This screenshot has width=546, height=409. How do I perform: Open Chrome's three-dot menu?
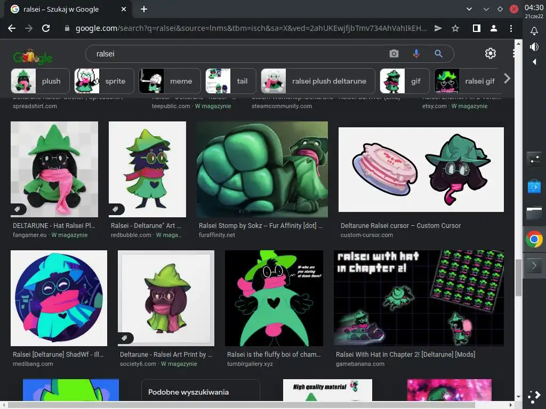pos(511,29)
